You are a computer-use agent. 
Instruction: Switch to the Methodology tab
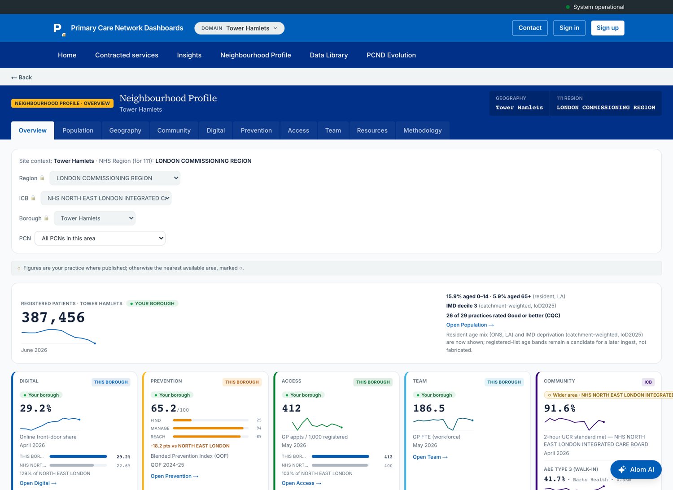click(423, 130)
